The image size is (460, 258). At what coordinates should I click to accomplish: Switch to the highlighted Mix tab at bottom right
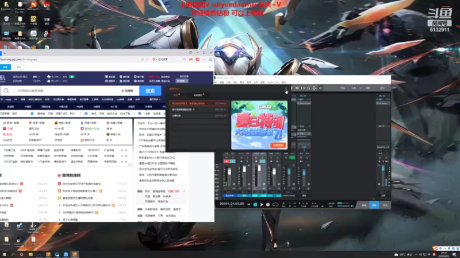click(x=374, y=205)
